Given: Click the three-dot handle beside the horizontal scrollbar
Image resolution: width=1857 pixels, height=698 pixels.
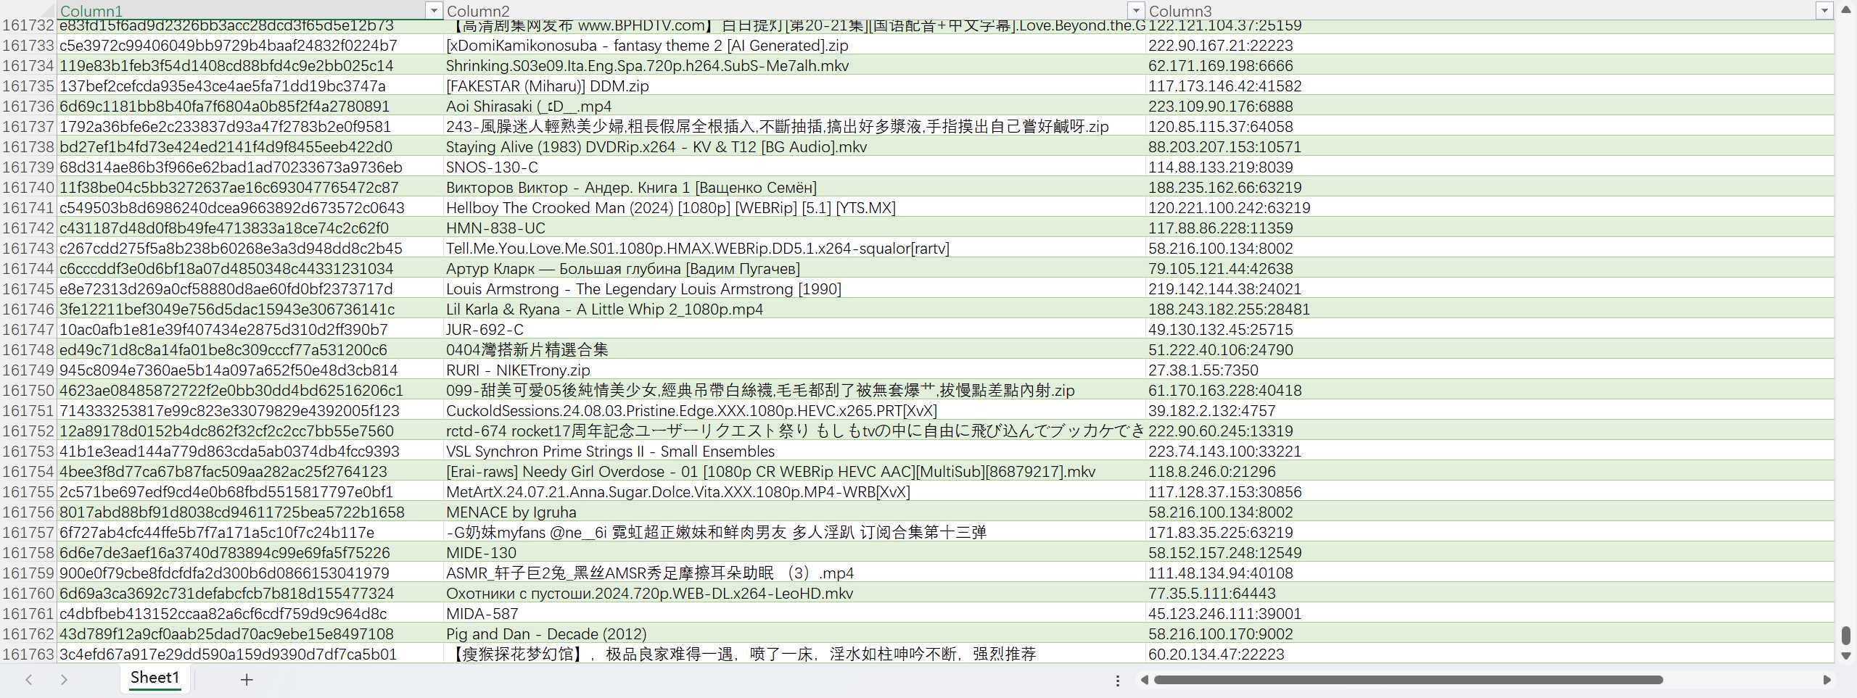Looking at the screenshot, I should [x=1118, y=681].
